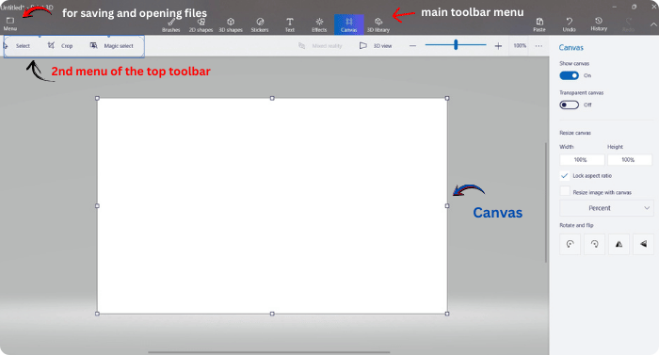Choose the Select tool

click(18, 46)
